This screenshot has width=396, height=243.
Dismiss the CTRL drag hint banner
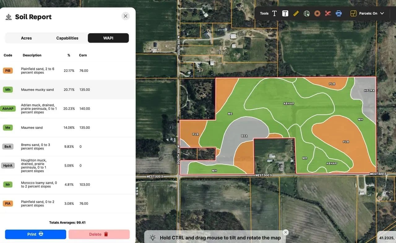tap(286, 232)
